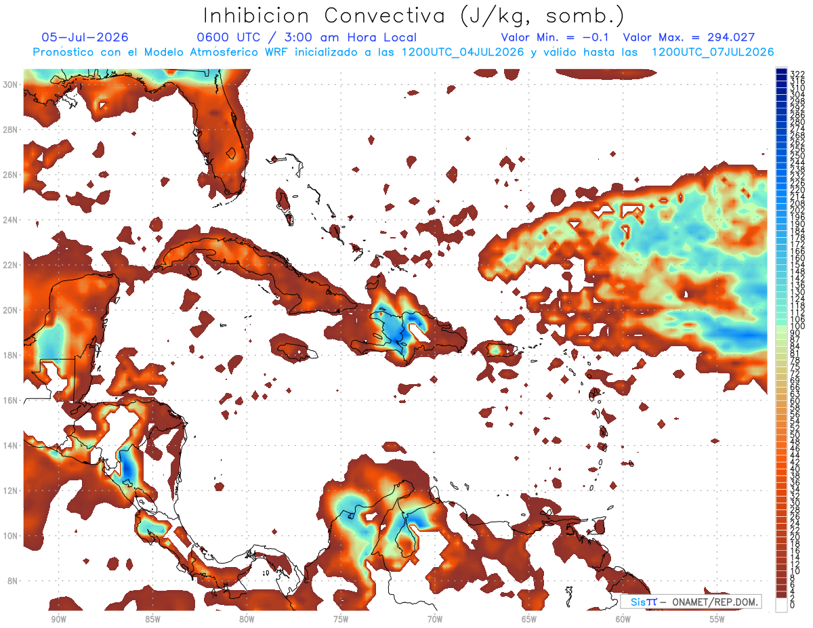813x628 pixels.
Task: Click the "160" color bar label
Action: 797,258
